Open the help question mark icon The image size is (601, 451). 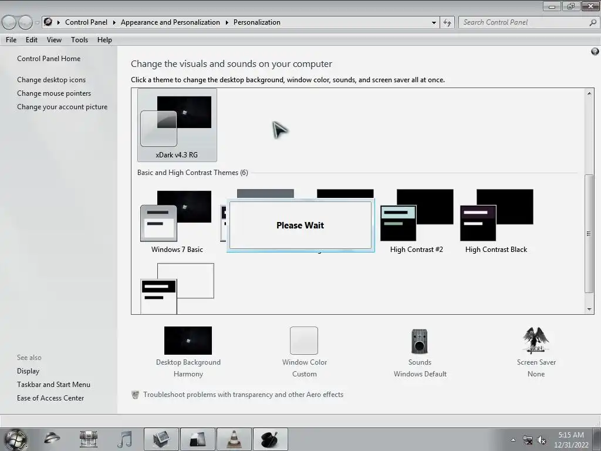click(595, 52)
